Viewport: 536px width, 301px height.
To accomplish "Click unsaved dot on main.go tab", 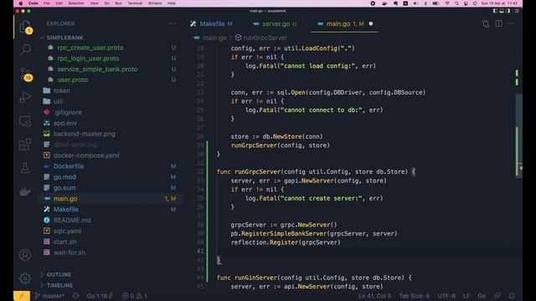I will 371,23.
